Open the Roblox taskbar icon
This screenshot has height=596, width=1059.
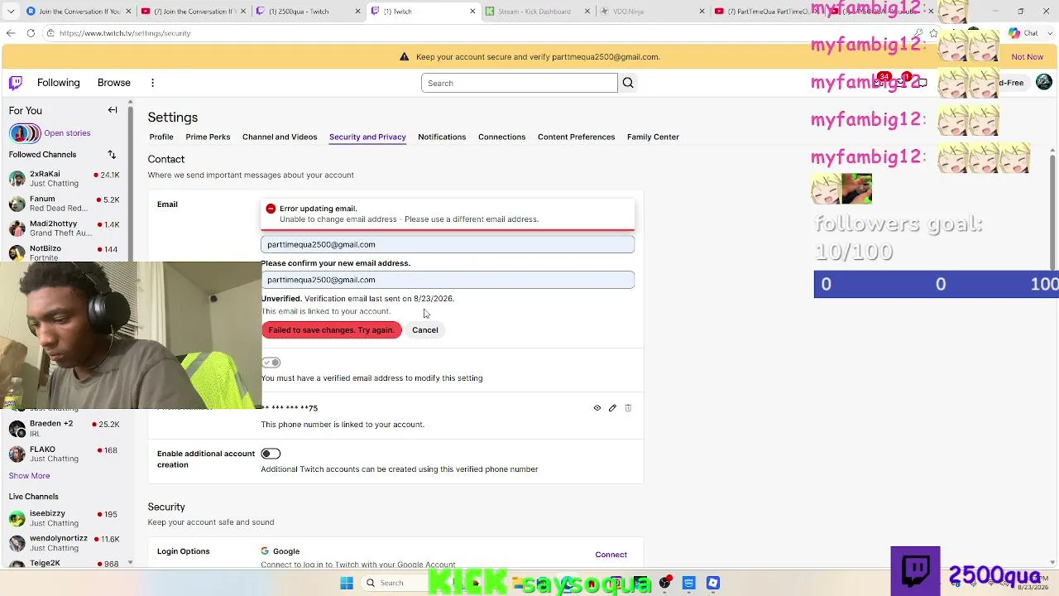click(713, 583)
